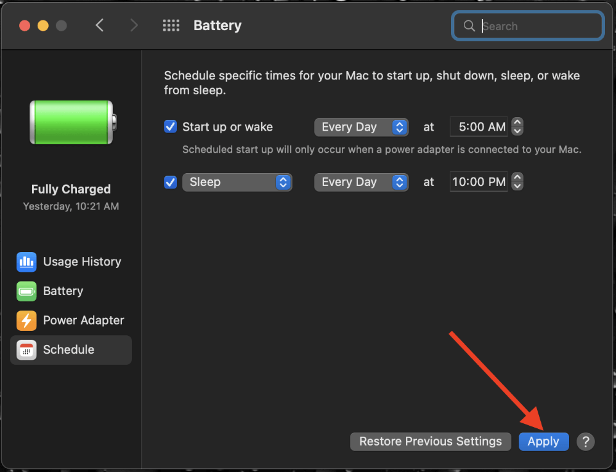The image size is (616, 472).
Task: Click the Usage History sidebar icon
Action: click(x=26, y=262)
